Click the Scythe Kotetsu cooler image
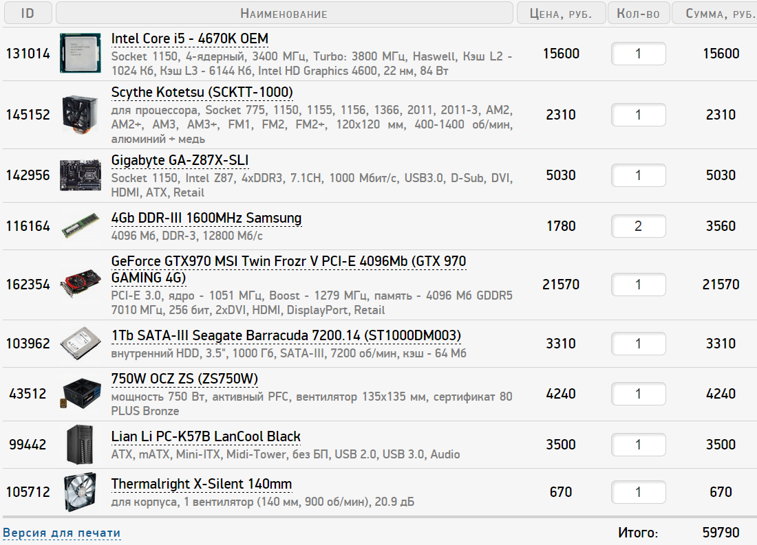The image size is (757, 545). point(80,114)
